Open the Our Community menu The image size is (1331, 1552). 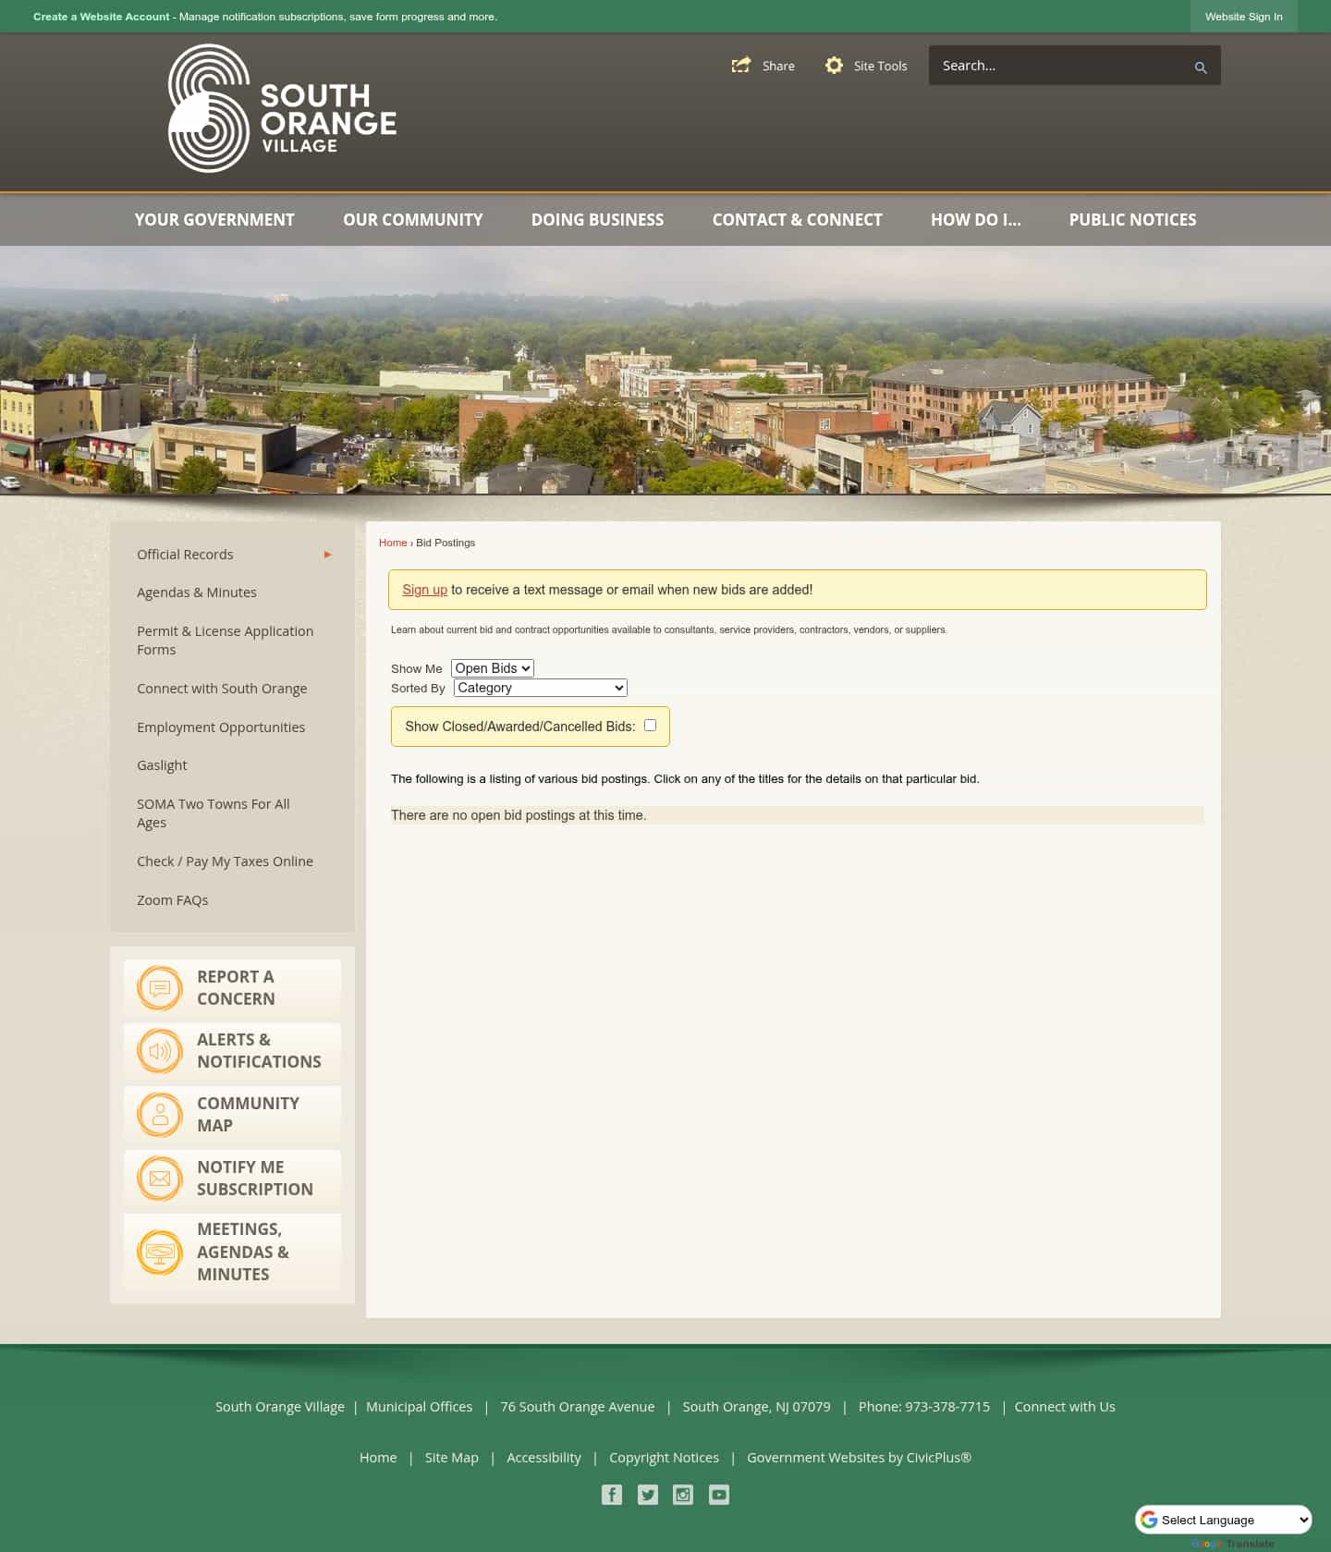[x=413, y=220]
